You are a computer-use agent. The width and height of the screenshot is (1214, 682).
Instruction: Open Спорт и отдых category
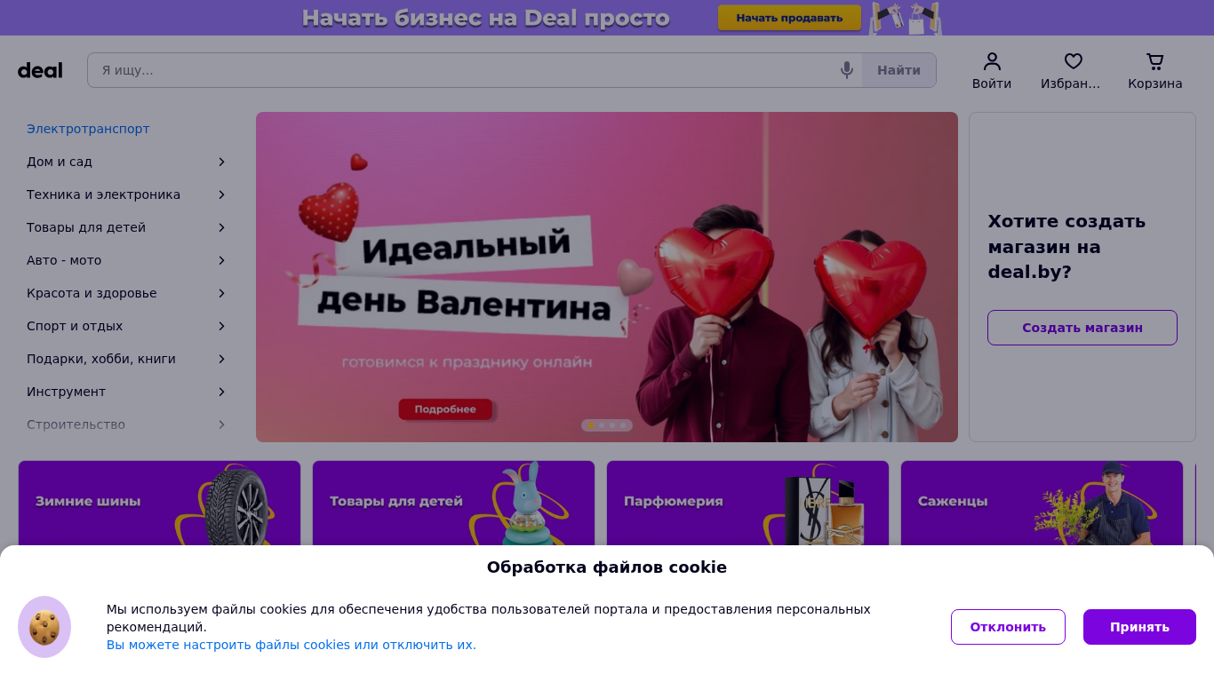click(x=75, y=326)
